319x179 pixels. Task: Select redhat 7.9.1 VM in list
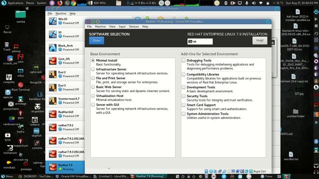point(65,127)
